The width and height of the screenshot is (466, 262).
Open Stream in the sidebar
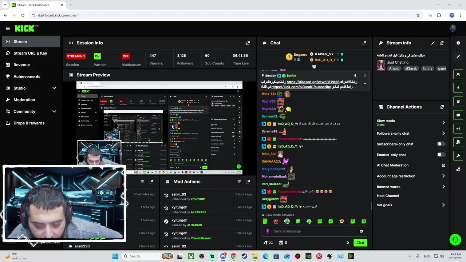(31, 41)
